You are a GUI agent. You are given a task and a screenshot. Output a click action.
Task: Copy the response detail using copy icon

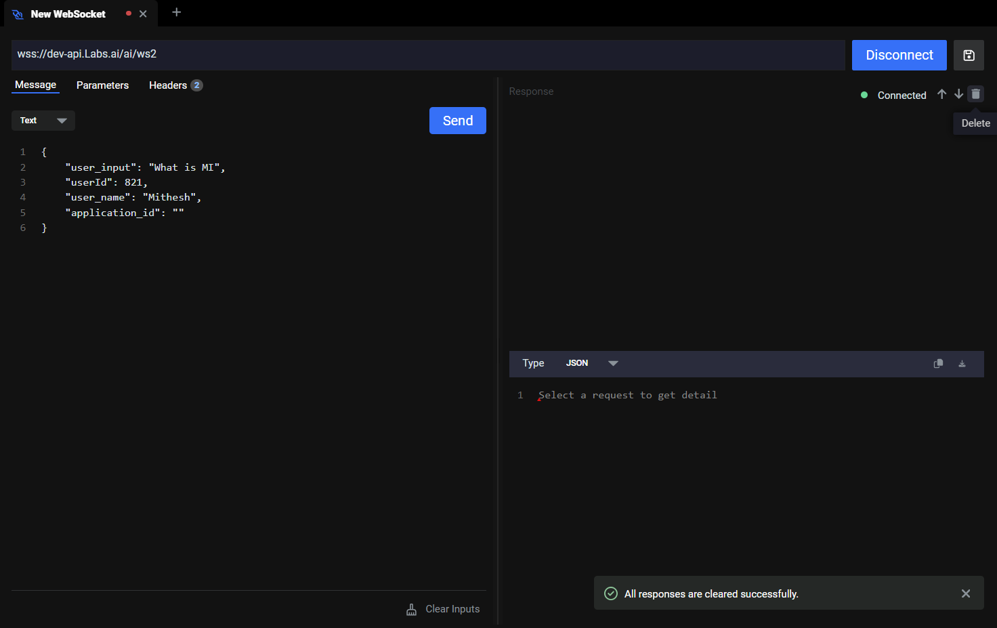click(938, 364)
